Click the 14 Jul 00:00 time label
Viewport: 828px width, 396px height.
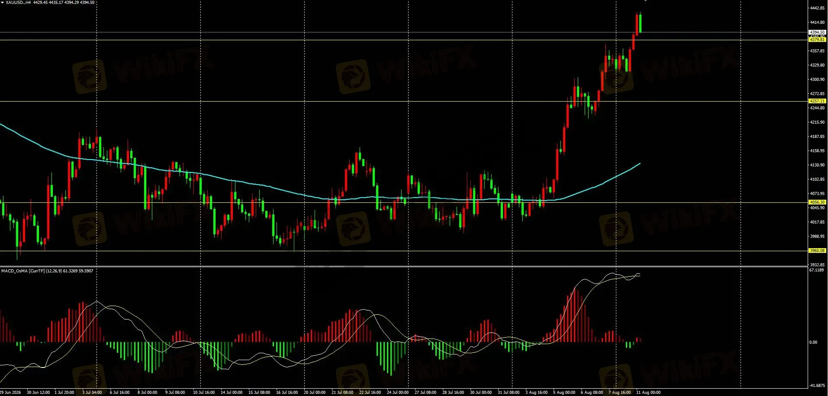tap(232, 393)
